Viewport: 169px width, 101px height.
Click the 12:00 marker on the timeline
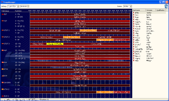click(47, 10)
